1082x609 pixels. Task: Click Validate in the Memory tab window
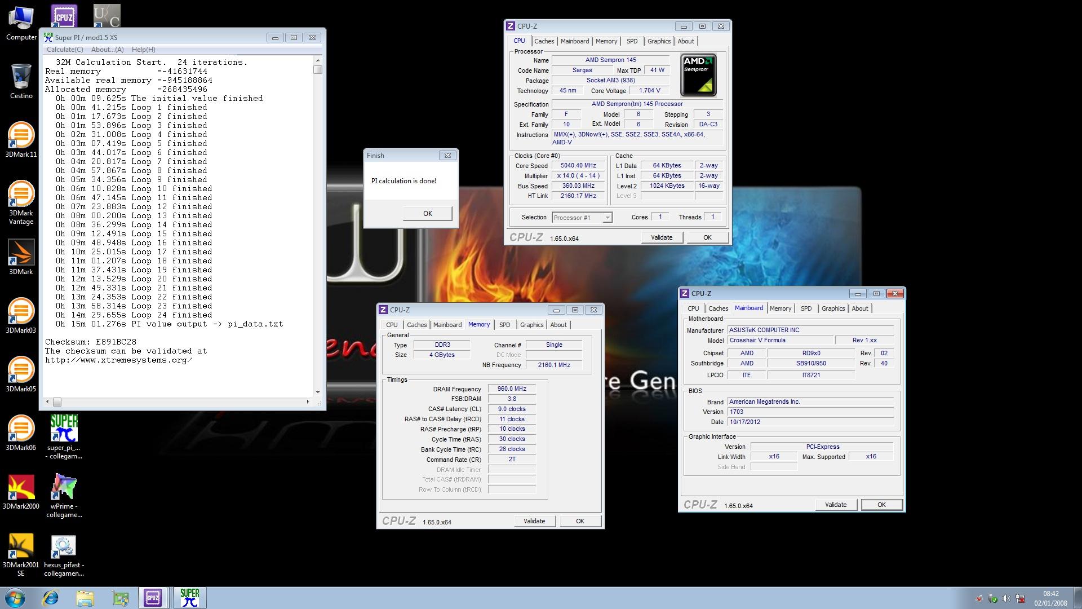534,521
